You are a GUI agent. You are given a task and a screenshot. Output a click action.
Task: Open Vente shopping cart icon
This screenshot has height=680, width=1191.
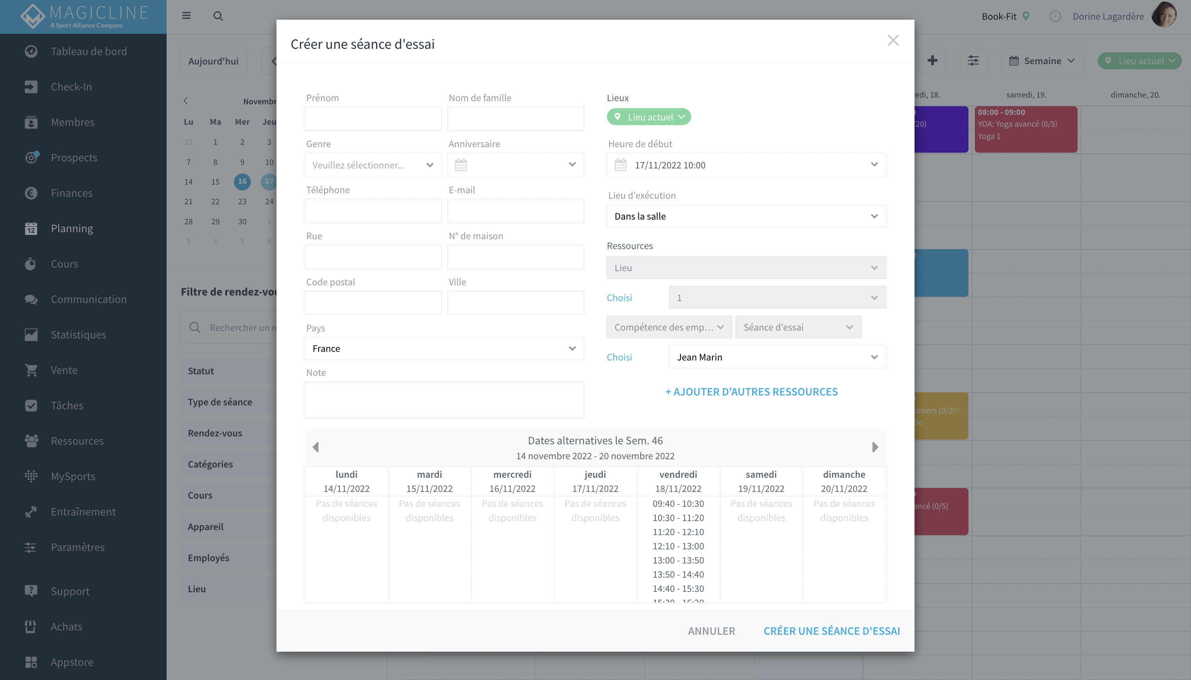31,370
